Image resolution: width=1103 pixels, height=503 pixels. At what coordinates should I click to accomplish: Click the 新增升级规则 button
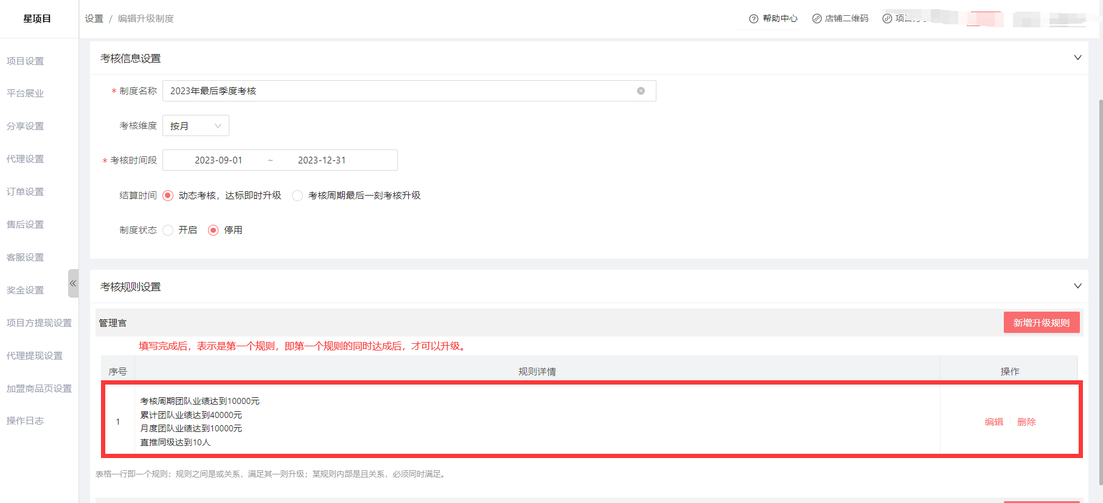(1041, 323)
